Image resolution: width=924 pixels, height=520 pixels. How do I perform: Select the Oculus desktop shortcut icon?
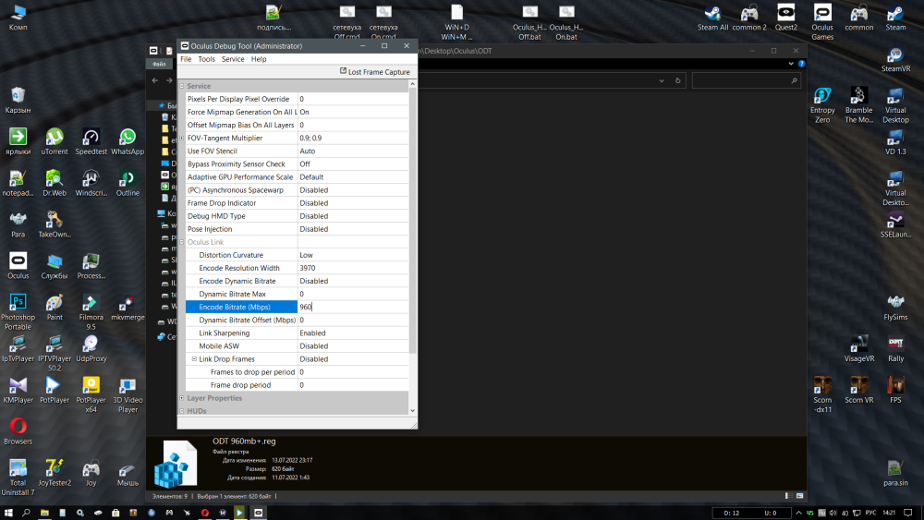point(18,265)
